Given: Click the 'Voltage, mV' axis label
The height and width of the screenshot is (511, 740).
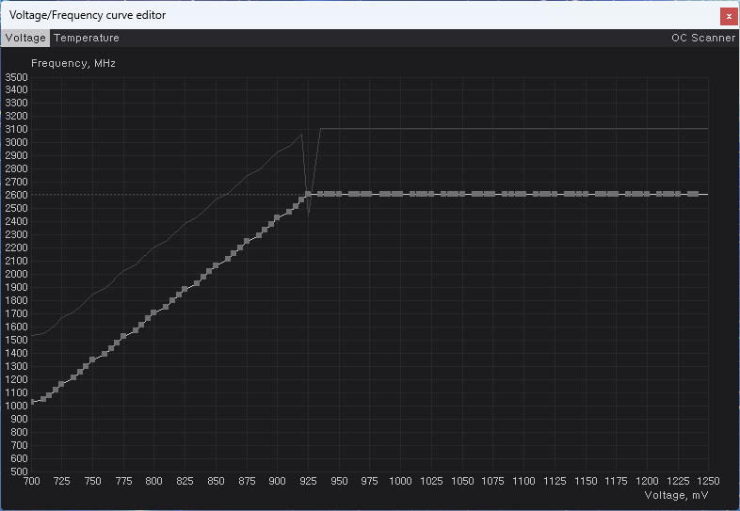Looking at the screenshot, I should pyautogui.click(x=676, y=494).
